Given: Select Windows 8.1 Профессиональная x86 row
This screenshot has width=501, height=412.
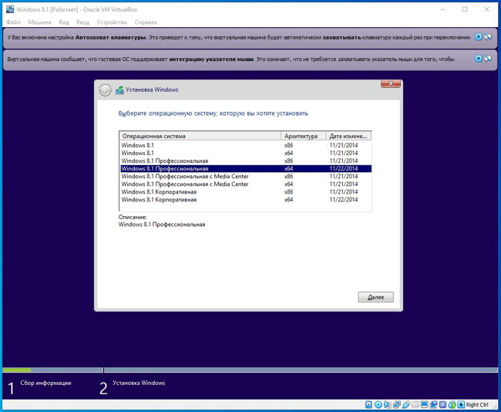Looking at the screenshot, I should 245,160.
